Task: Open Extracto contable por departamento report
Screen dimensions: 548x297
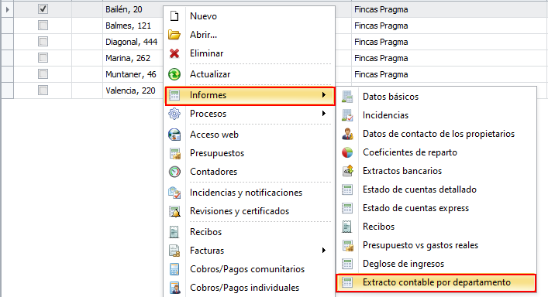Action: tap(436, 283)
